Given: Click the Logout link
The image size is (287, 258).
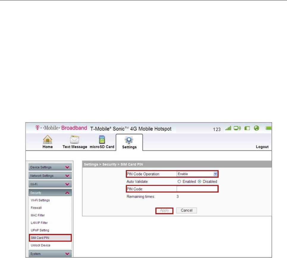Looking at the screenshot, I should pos(262,147).
